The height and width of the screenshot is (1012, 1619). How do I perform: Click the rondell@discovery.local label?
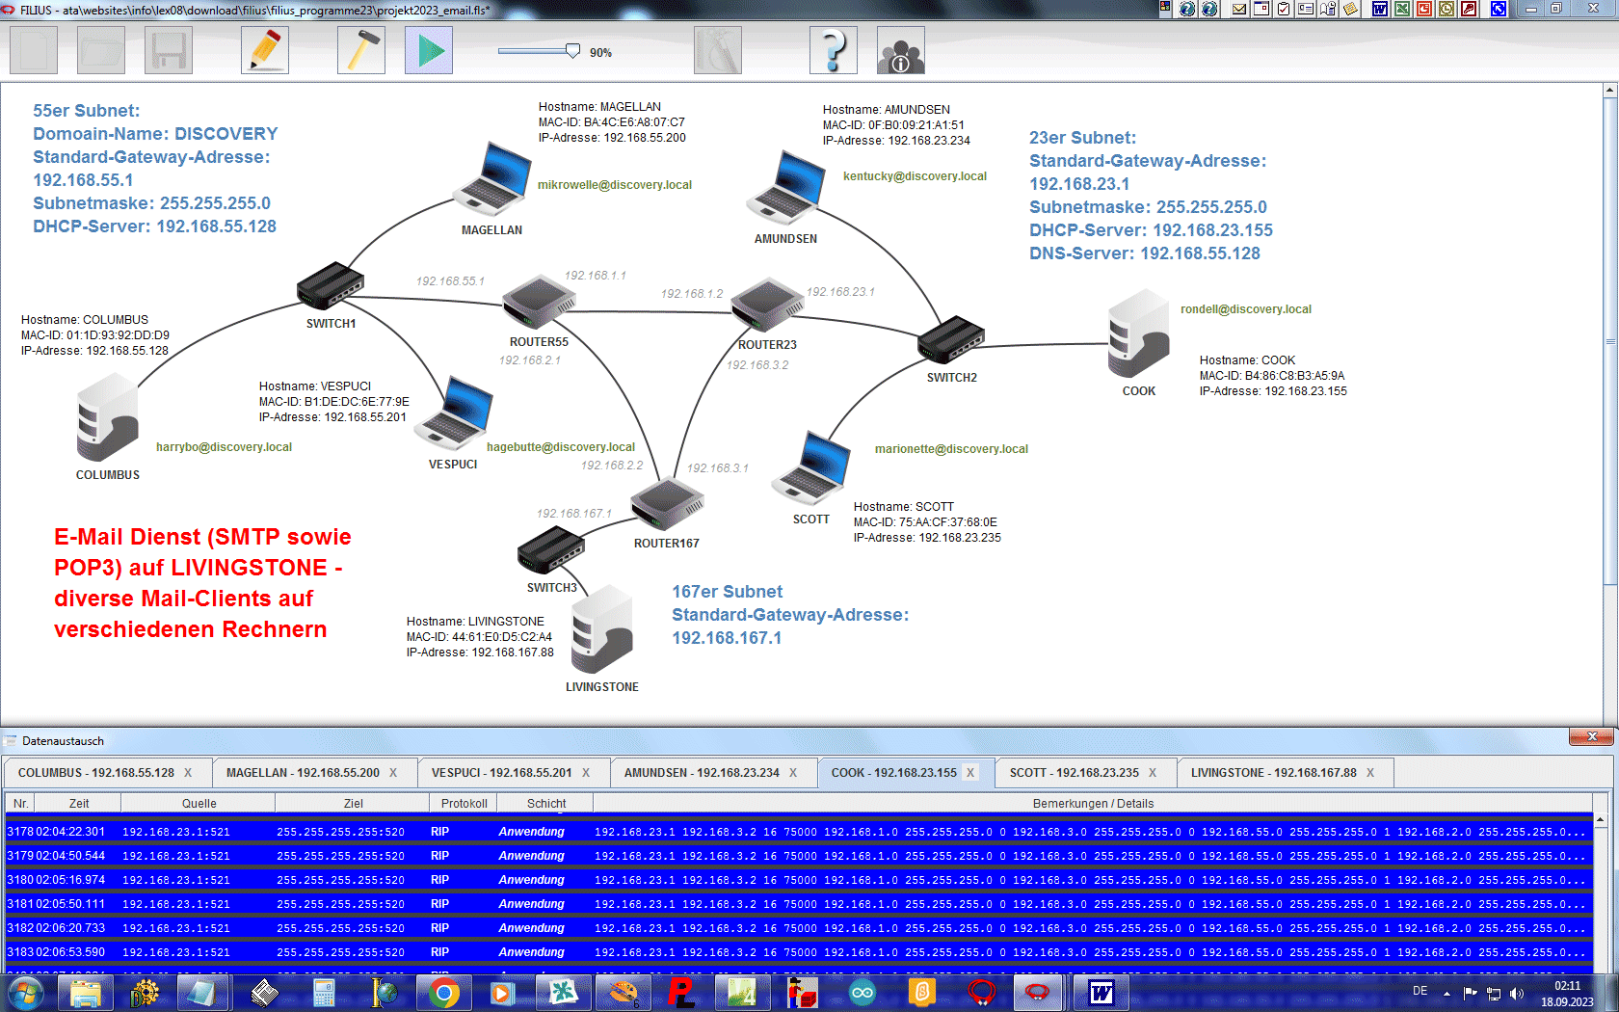(1246, 309)
